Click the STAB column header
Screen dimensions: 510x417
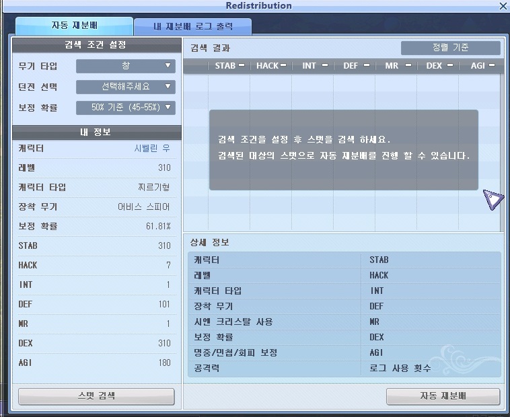pos(225,66)
